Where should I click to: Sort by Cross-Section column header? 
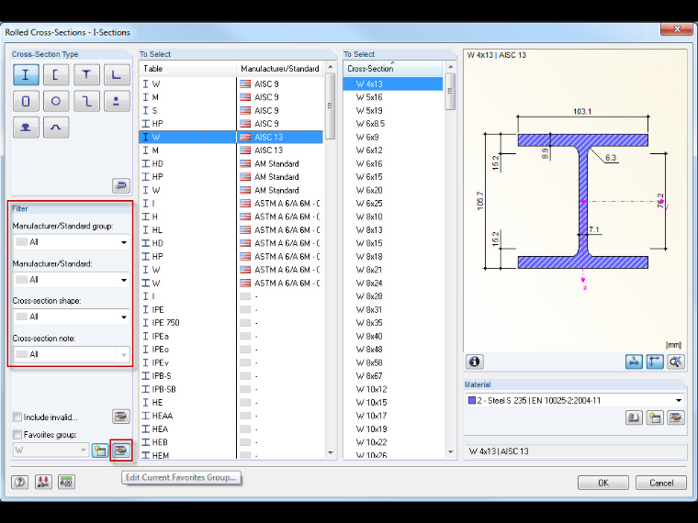393,69
